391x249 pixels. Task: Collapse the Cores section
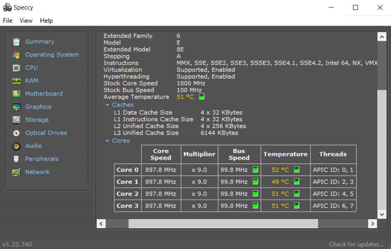(x=107, y=141)
